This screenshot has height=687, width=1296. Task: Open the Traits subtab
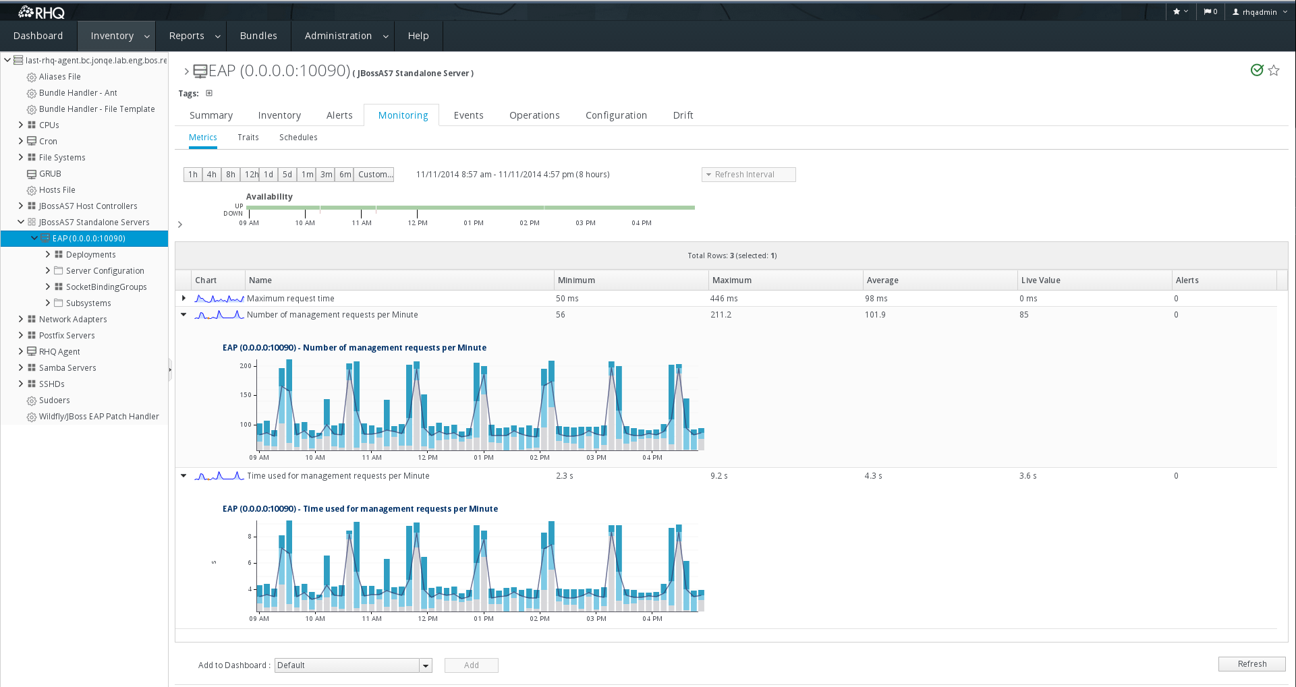248,137
